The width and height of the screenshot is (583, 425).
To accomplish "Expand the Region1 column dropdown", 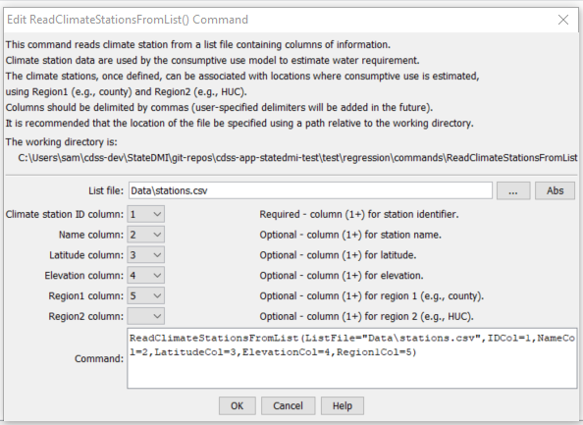I will tap(145, 296).
